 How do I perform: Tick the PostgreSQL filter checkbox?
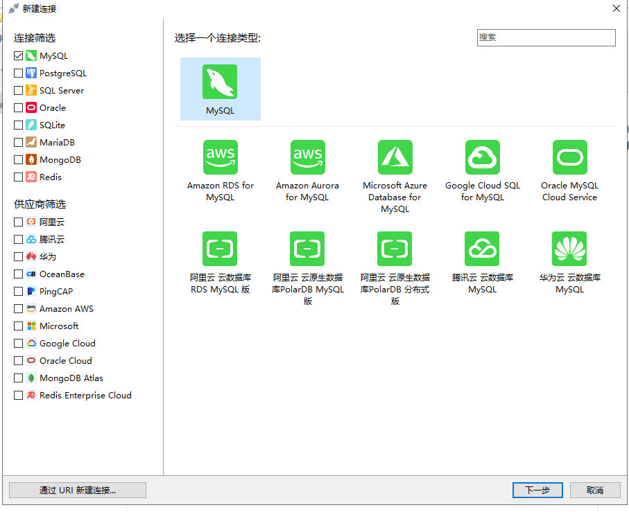point(19,73)
